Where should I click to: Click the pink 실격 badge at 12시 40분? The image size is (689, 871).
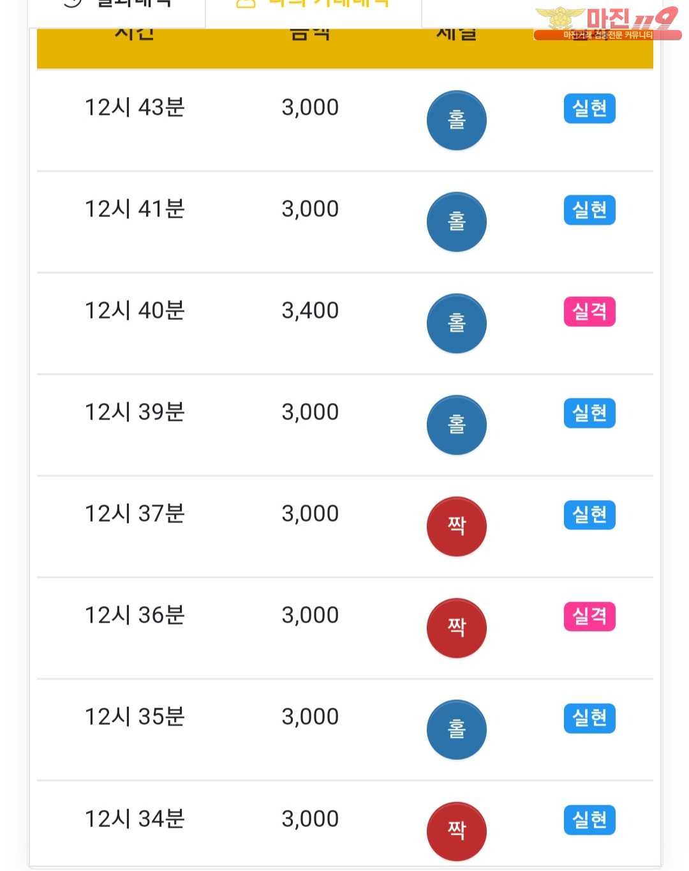click(x=589, y=312)
